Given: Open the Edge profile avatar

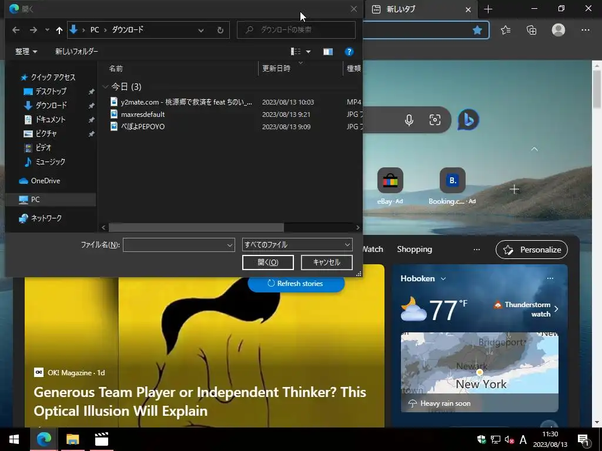Looking at the screenshot, I should click(558, 30).
